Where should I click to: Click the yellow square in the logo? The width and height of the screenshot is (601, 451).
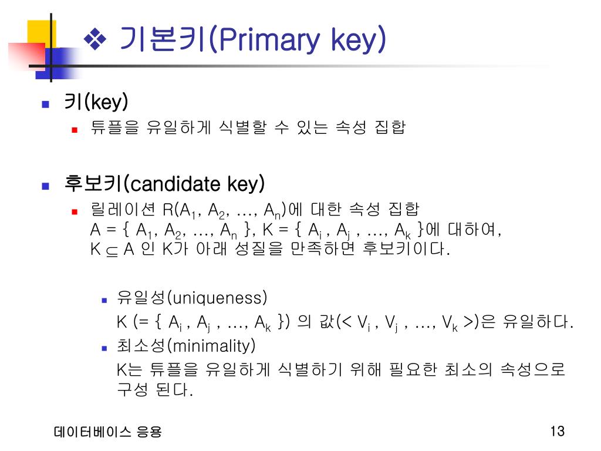tap(42, 35)
